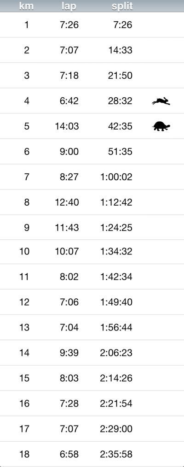Select the split column header
Screen dimensions: 184x467
(x=122, y=6)
